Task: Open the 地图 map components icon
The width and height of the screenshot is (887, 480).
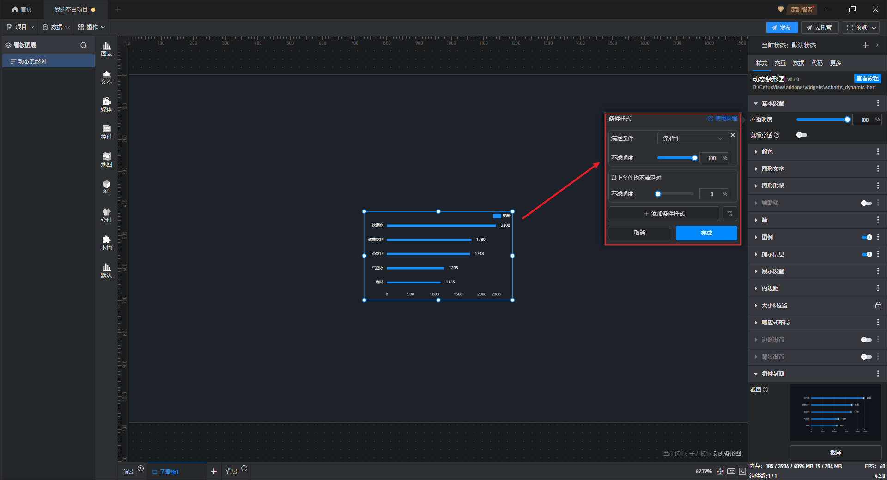Action: click(x=106, y=160)
